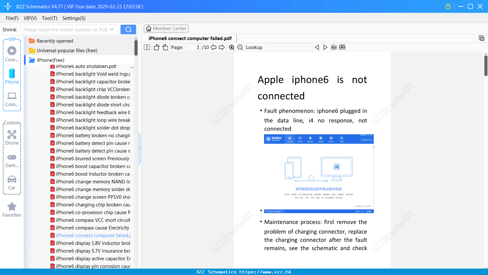488x275 pixels.
Task: Open the model number dropdown arrow
Action: tap(112, 29)
